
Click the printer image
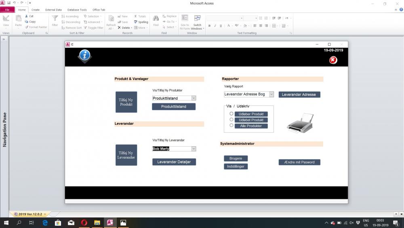point(300,123)
